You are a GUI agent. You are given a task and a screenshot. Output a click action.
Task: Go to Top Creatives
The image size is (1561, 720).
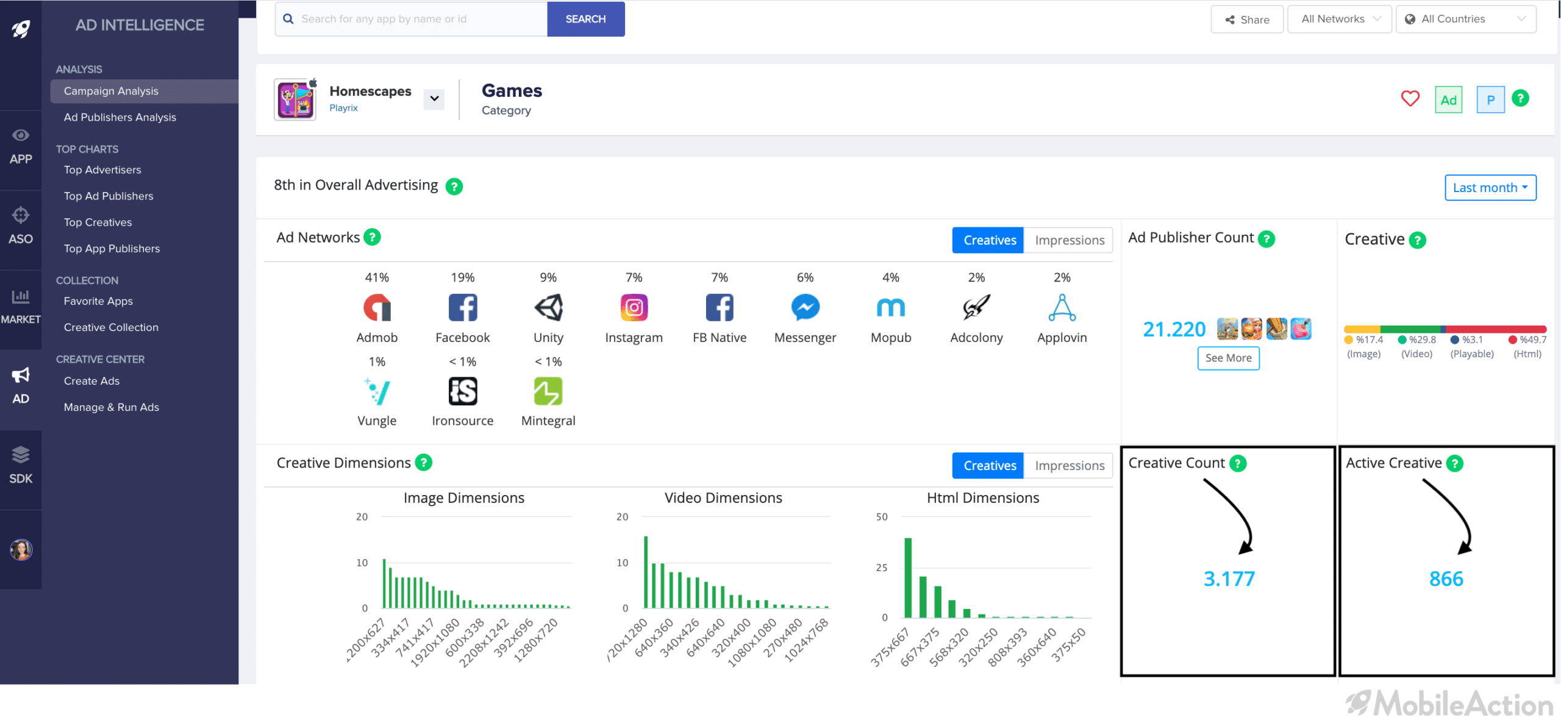(x=98, y=222)
